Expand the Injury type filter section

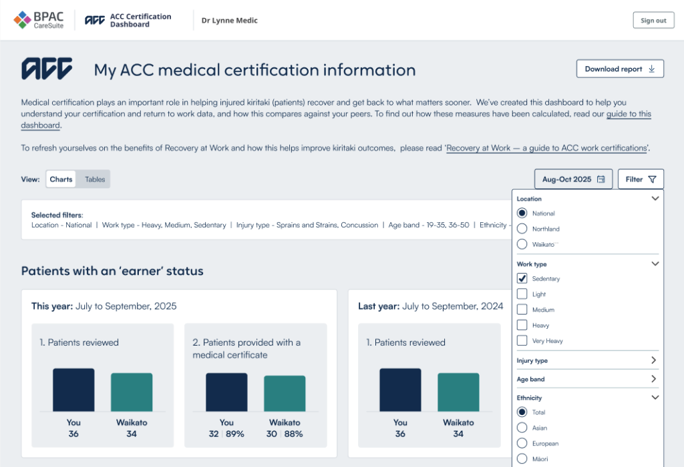[654, 361]
